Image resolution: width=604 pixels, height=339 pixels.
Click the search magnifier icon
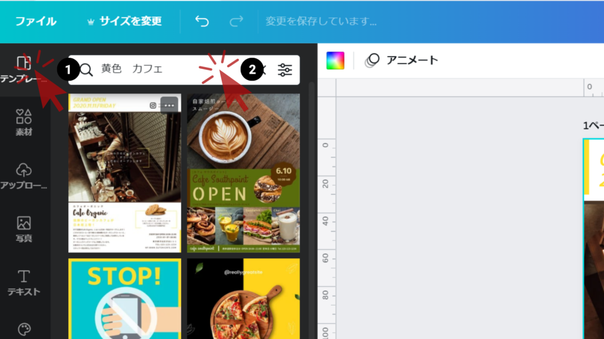point(86,70)
